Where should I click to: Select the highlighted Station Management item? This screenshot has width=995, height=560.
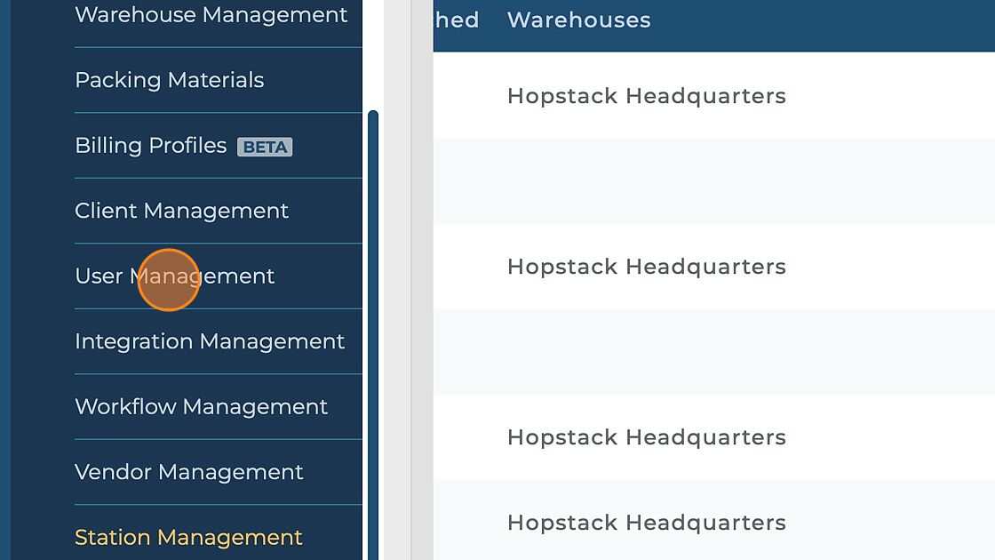click(188, 537)
